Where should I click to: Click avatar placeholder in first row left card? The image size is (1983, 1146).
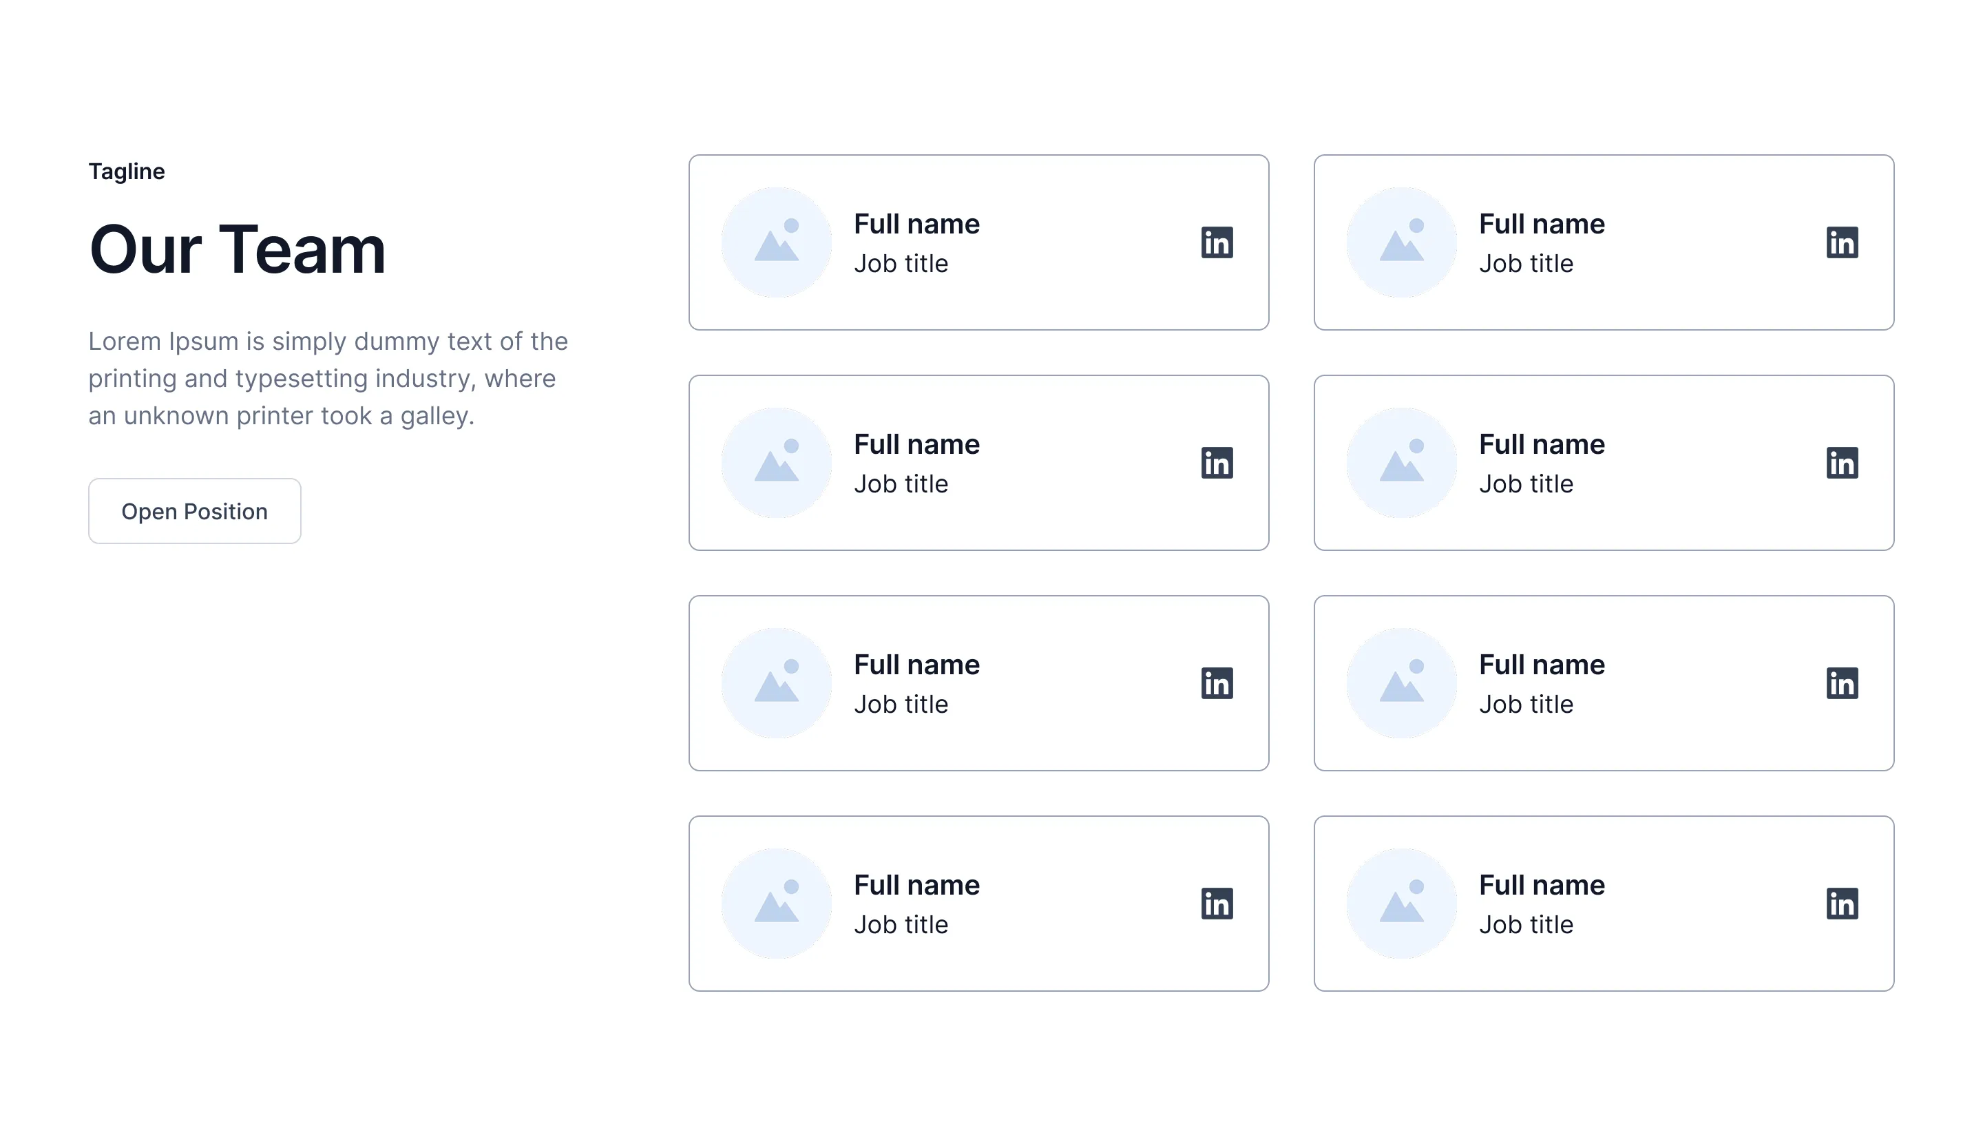[x=776, y=242]
